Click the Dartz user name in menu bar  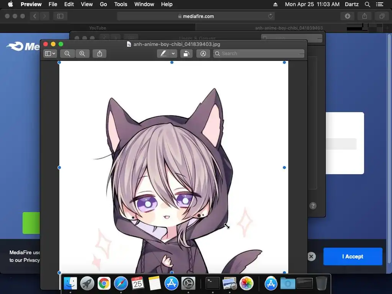pos(352,4)
